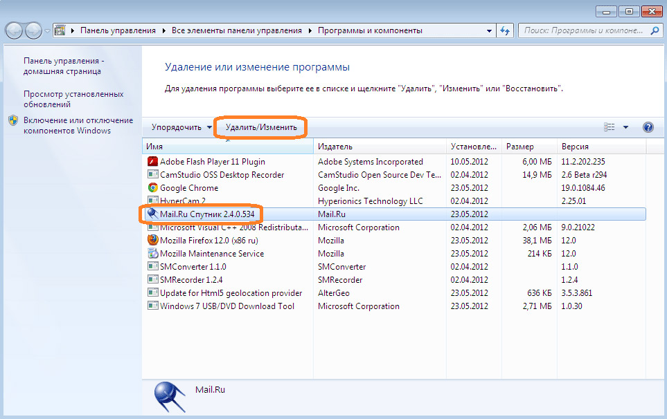Sort list by Издатель column header
This screenshot has width=667, height=419.
(336, 147)
